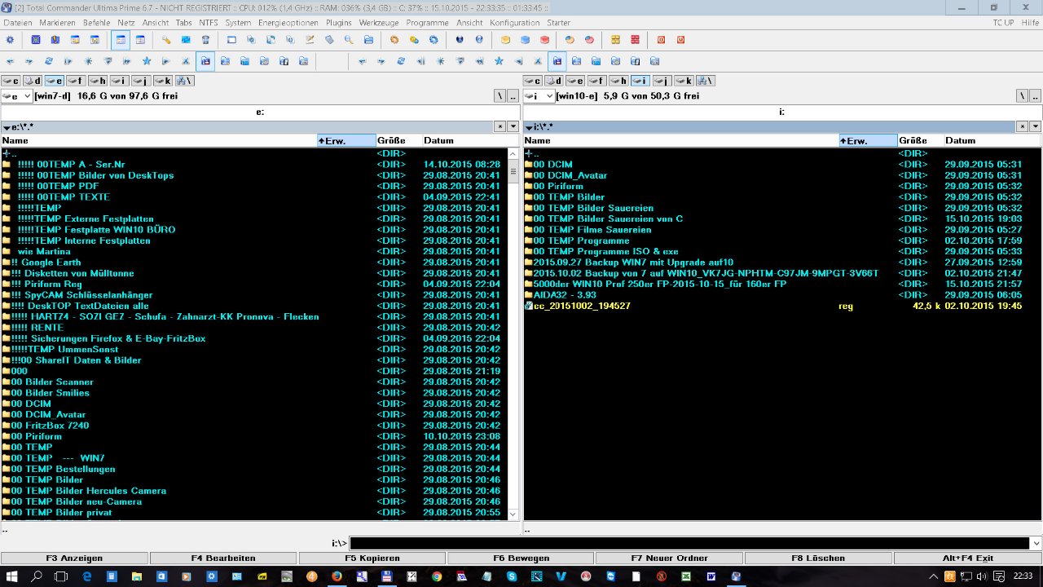Open right pane drive selection combo box

pos(539,96)
